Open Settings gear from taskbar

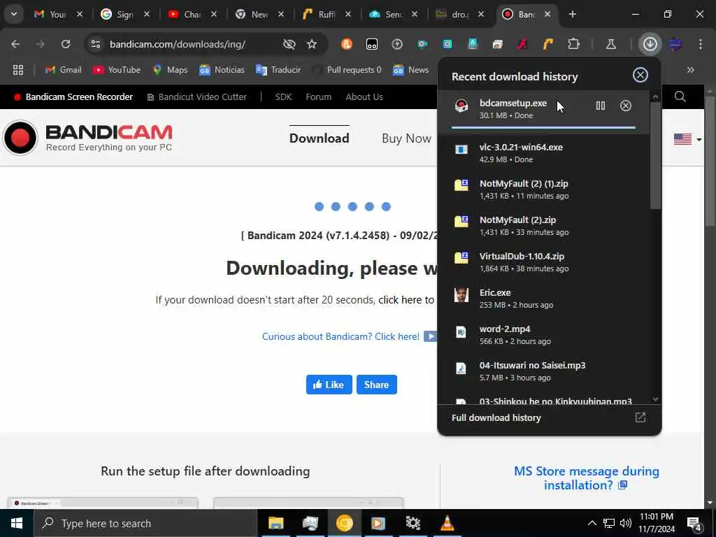point(413,523)
